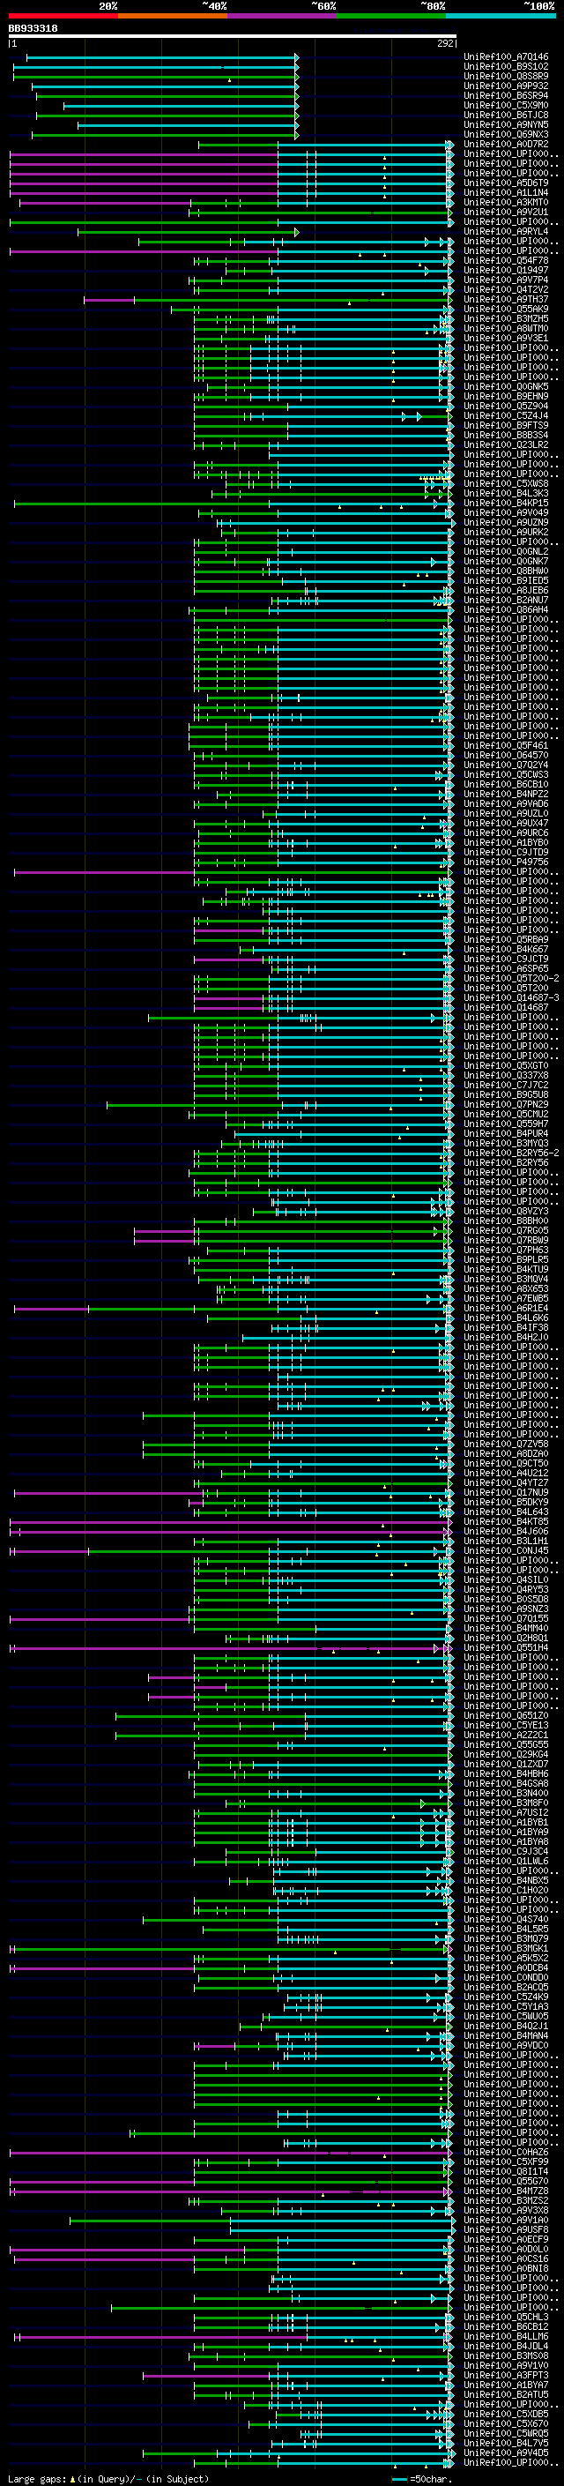Select the UniRef100_Q5RBA9 label
The image size is (564, 2486).
506,939
